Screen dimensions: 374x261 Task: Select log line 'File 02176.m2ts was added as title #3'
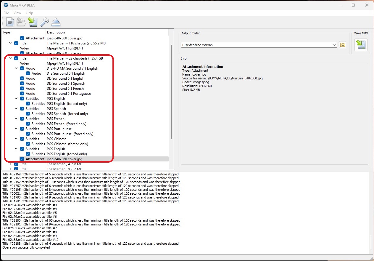pyautogui.click(x=30, y=205)
